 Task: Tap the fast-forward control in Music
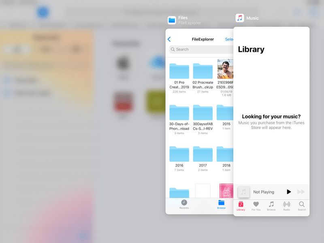point(301,192)
